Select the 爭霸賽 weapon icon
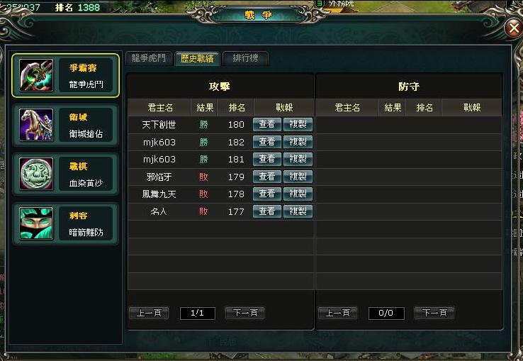This screenshot has height=361, width=523. pos(36,75)
